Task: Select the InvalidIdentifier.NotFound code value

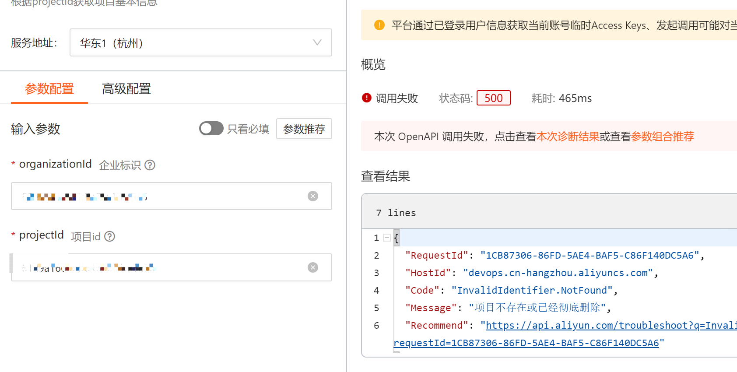Action: 532,290
